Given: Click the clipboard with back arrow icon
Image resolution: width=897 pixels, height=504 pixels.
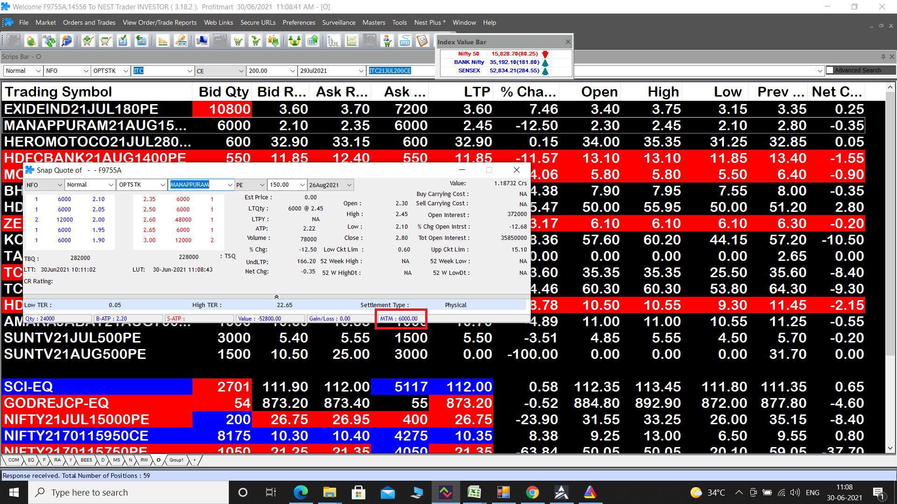Looking at the screenshot, I should click(x=141, y=41).
